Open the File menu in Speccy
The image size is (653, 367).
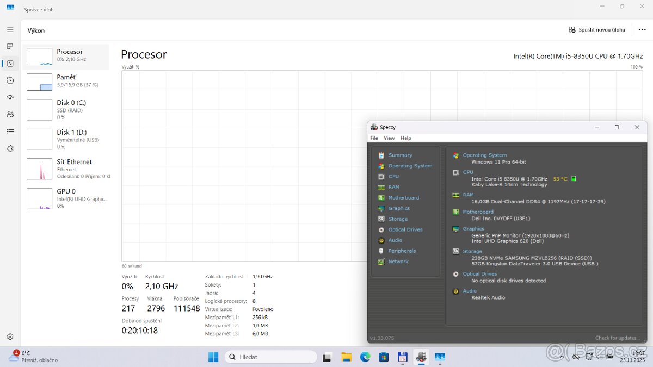(374, 138)
